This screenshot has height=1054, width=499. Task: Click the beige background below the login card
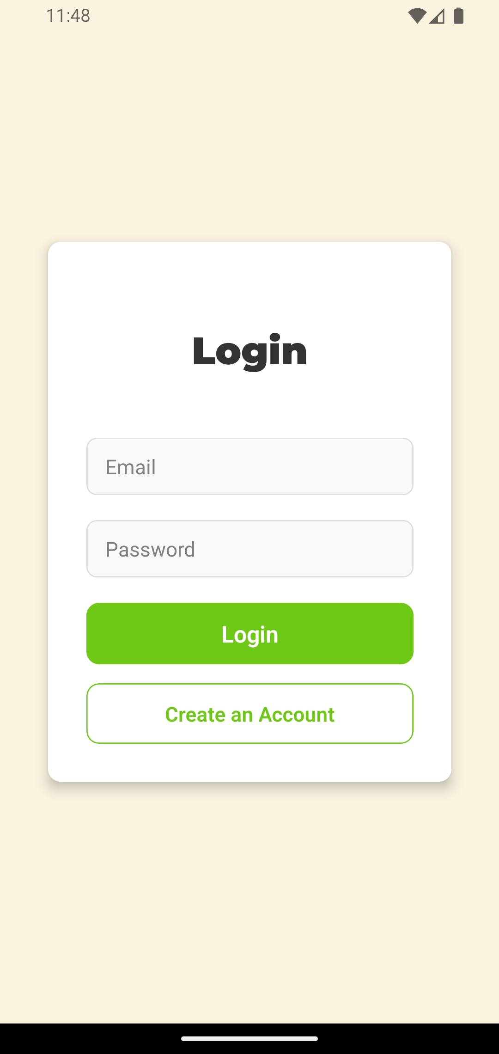pyautogui.click(x=249, y=901)
